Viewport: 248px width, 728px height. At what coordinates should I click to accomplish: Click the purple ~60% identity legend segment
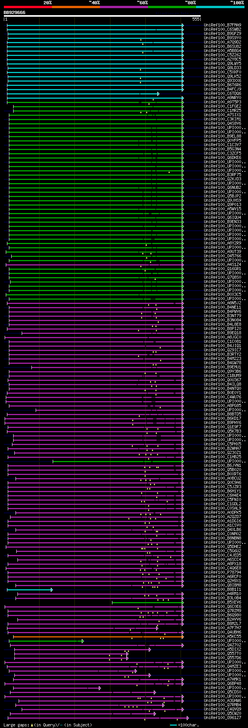point(124,7)
